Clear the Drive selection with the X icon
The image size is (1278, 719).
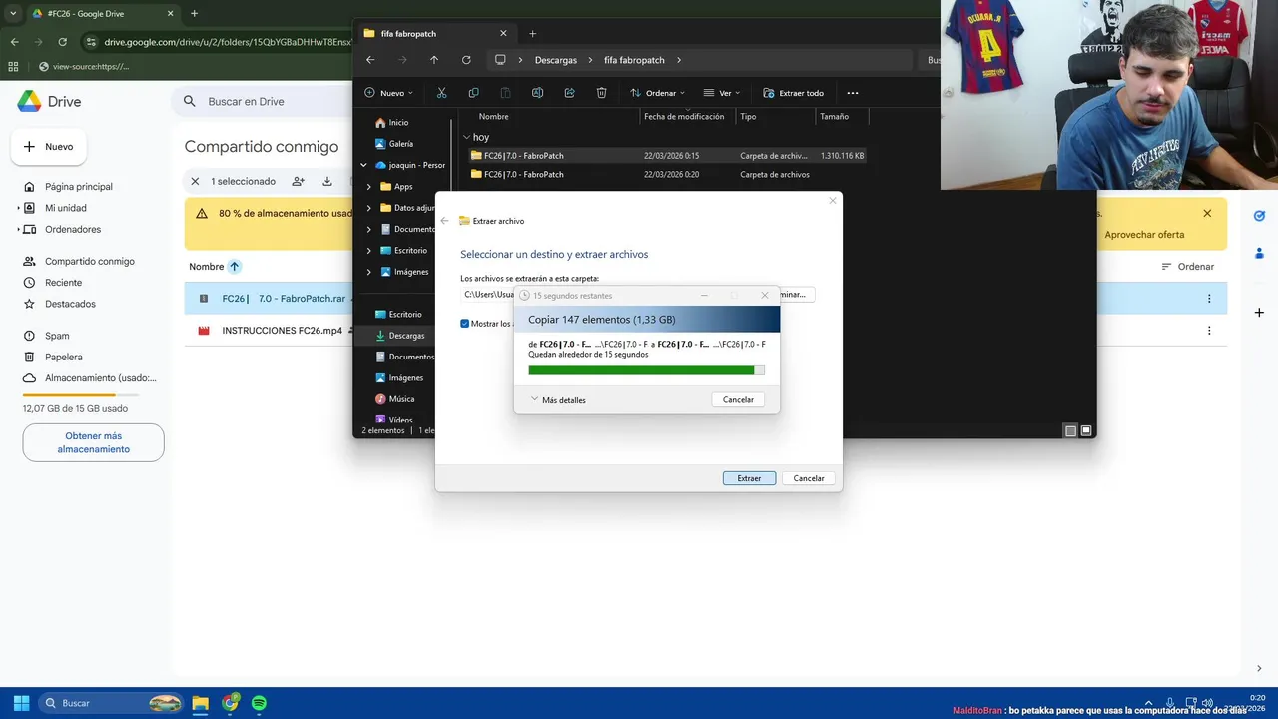[x=196, y=181]
